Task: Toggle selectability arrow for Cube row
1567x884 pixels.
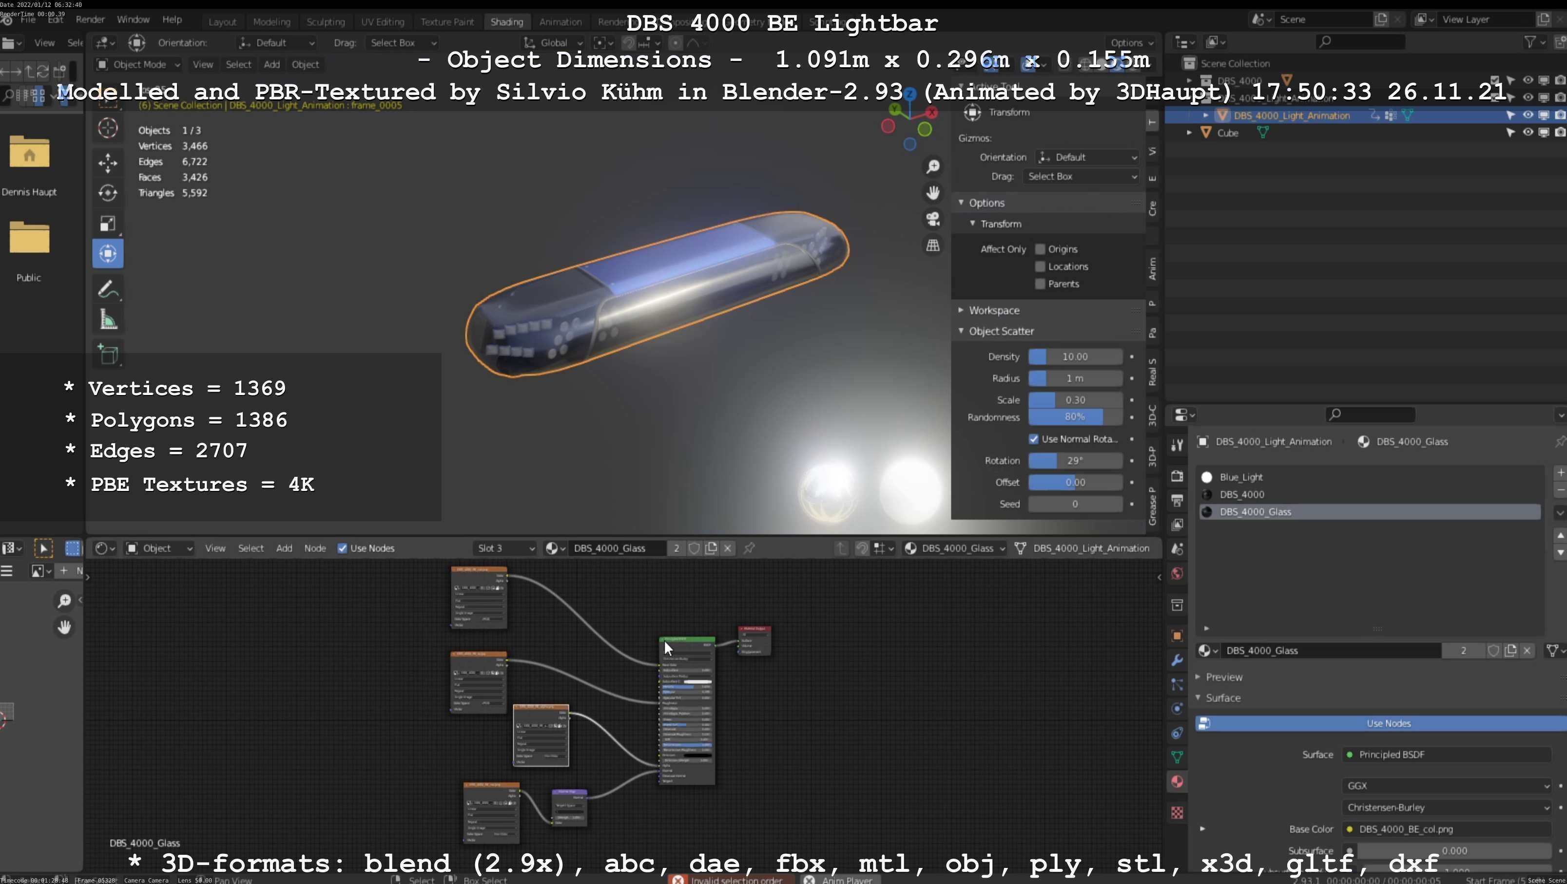Action: [x=1510, y=132]
